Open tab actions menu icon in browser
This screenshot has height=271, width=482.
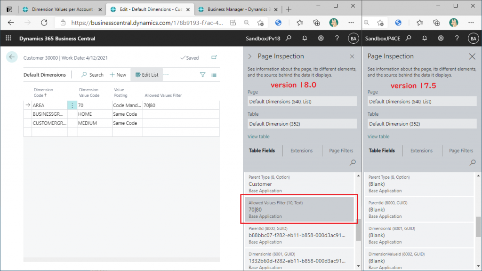click(9, 9)
